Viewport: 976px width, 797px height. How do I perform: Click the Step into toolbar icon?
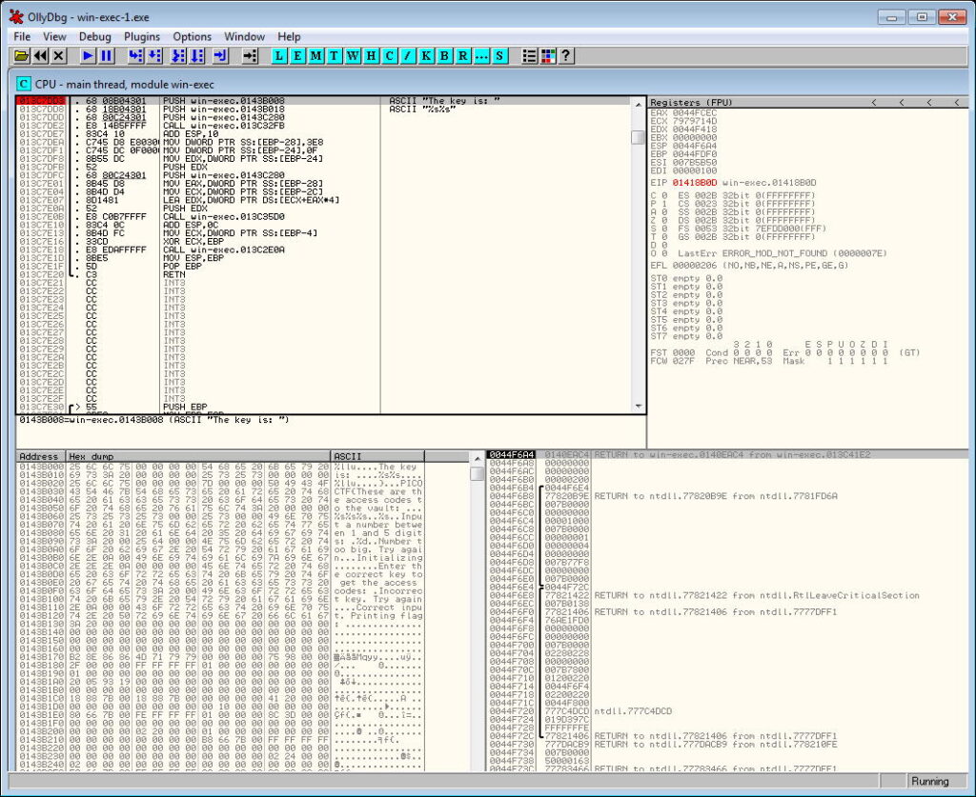coord(135,56)
